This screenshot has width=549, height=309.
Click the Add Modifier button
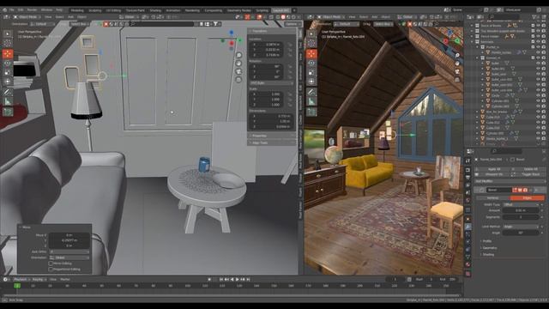click(510, 181)
